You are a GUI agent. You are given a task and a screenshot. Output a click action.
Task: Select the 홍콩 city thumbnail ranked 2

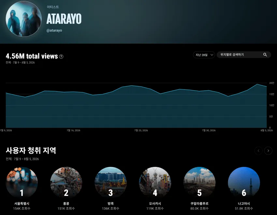[66, 183]
